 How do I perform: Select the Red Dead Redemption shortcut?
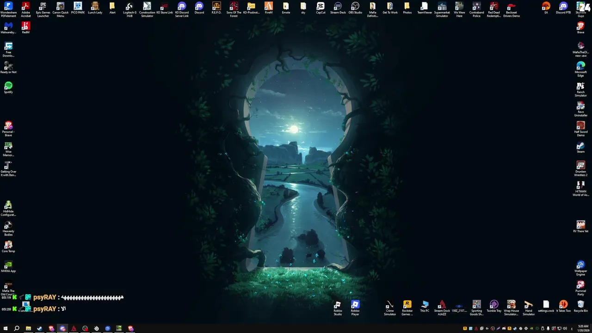[x=494, y=10]
